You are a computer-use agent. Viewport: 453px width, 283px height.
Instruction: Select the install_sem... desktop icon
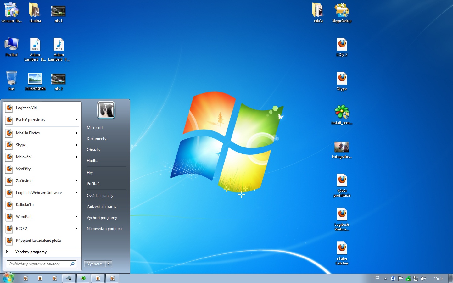tap(342, 115)
